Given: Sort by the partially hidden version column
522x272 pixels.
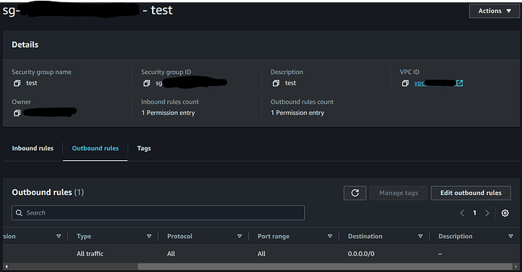Looking at the screenshot, I should [58, 236].
